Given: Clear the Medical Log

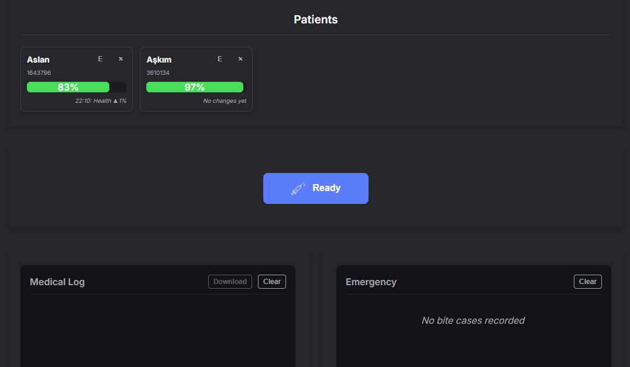Looking at the screenshot, I should coord(272,282).
